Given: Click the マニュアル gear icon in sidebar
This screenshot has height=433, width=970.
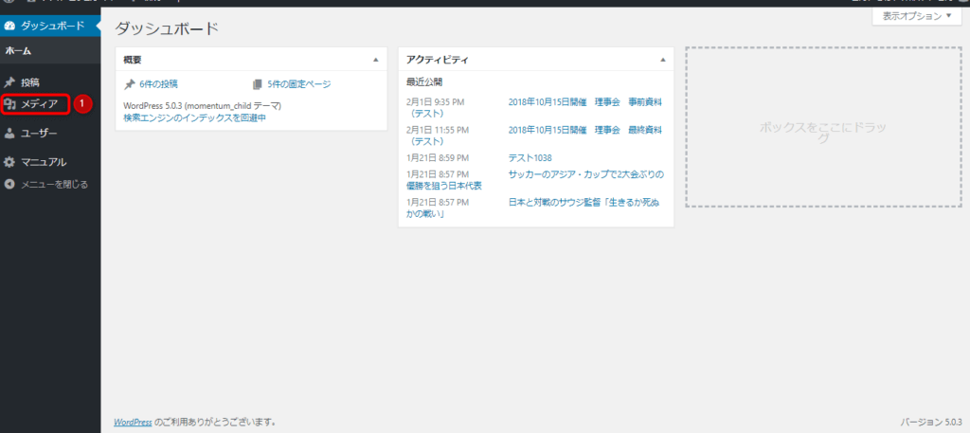Looking at the screenshot, I should (9, 162).
